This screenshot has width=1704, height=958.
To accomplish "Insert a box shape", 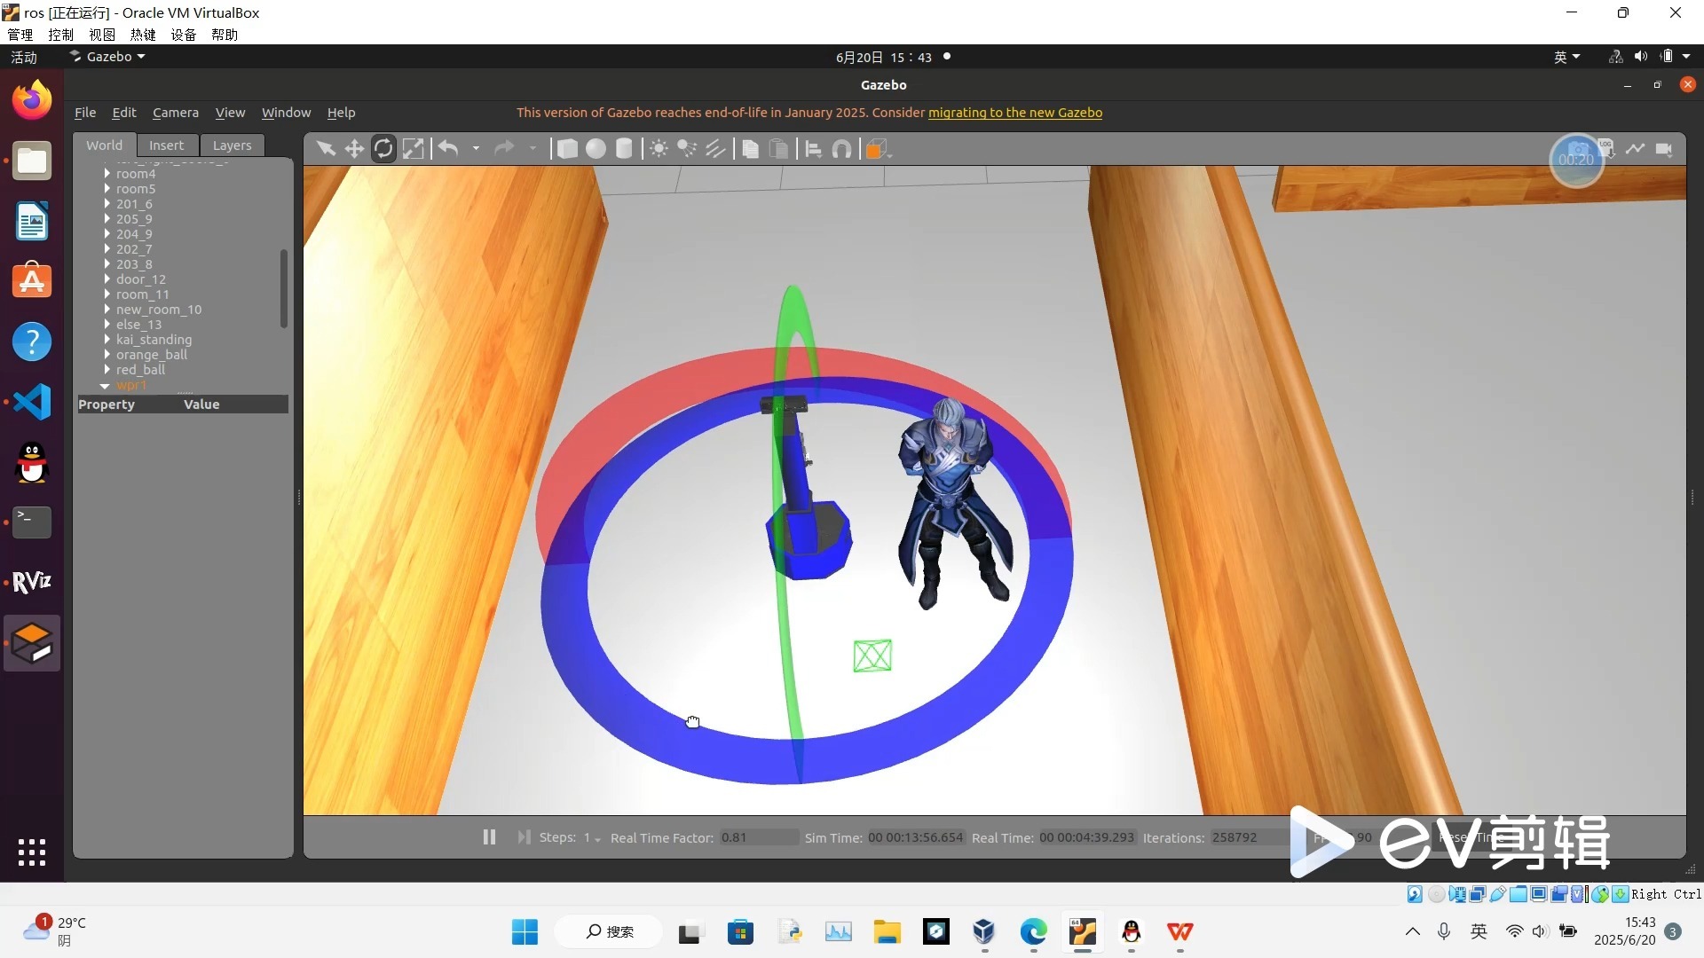I will 567,149.
